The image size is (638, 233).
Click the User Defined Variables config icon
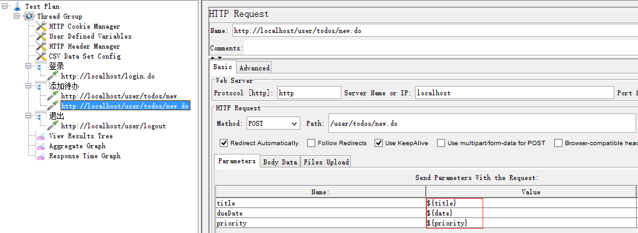click(41, 36)
